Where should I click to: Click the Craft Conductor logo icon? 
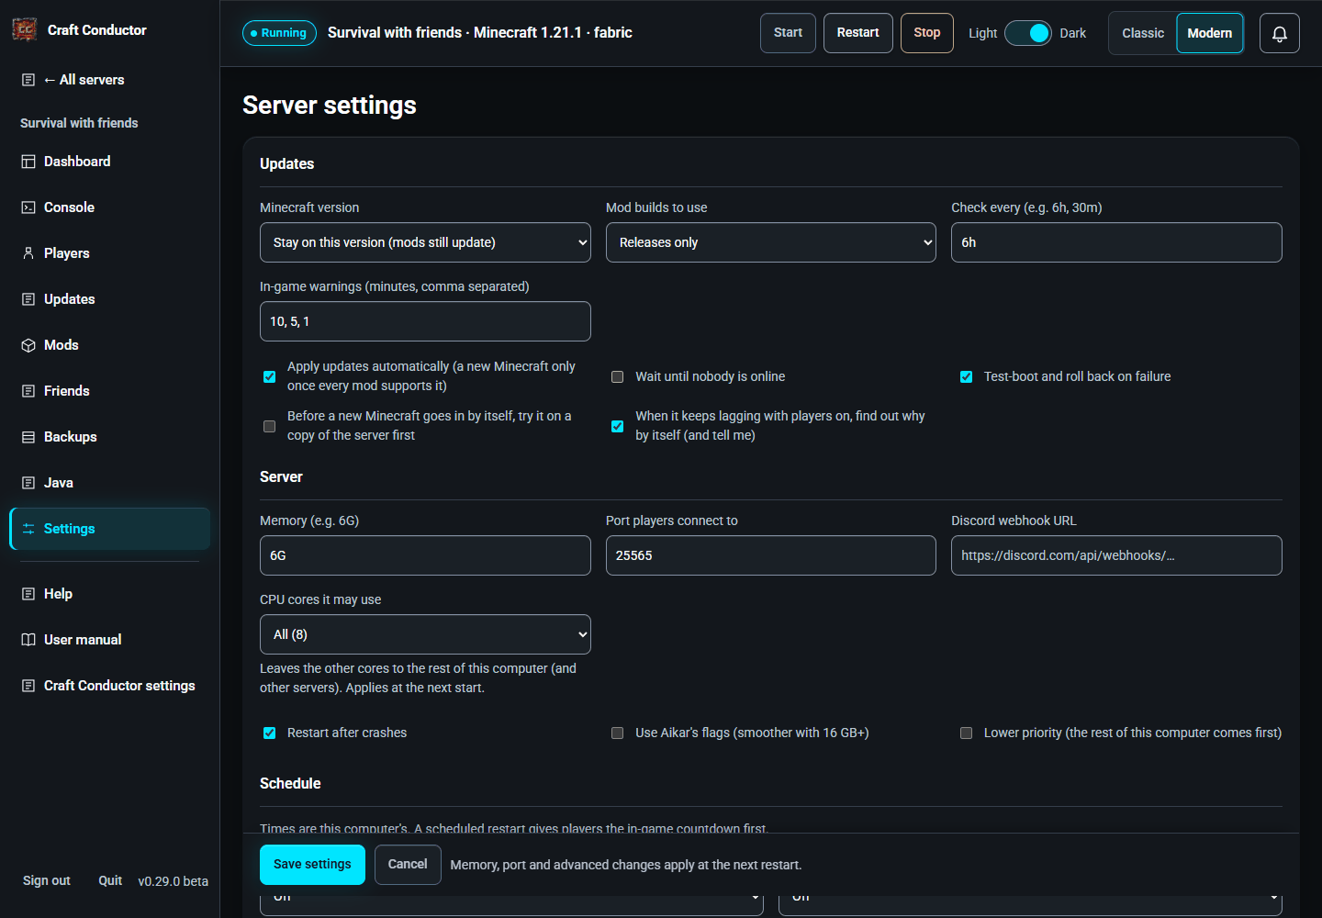25,29
